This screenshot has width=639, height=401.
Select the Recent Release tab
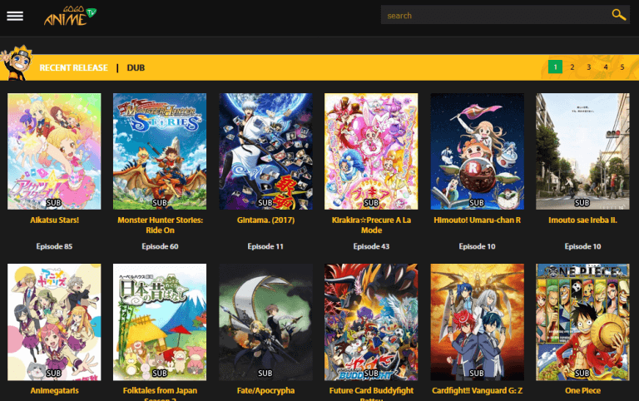tap(74, 67)
